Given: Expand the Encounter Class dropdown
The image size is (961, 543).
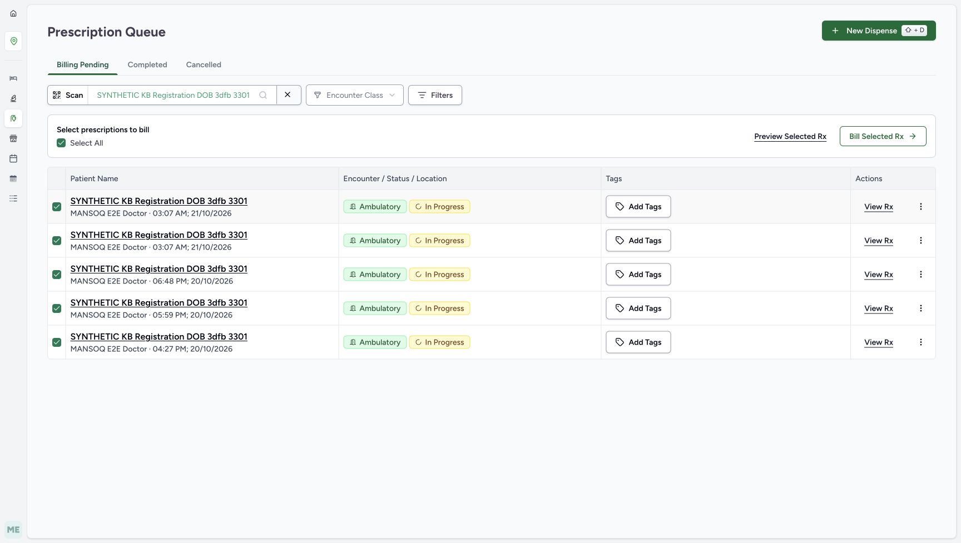Looking at the screenshot, I should tap(355, 95).
